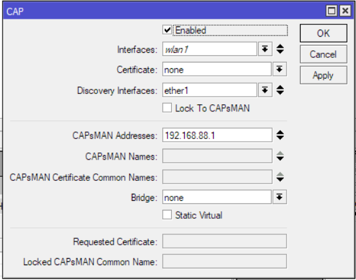
Task: Open the Interfaces dropdown list
Action: tap(265, 49)
